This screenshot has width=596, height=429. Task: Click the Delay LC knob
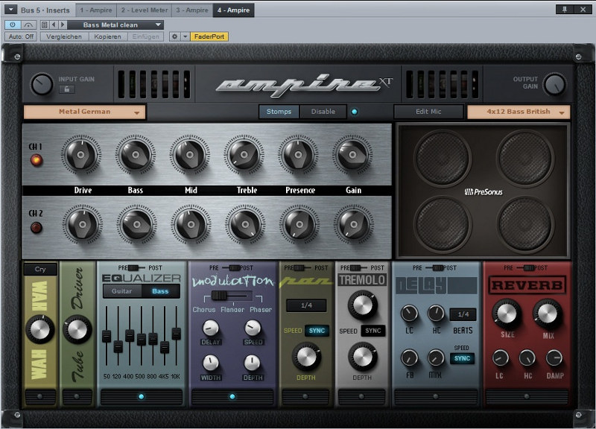pyautogui.click(x=409, y=314)
